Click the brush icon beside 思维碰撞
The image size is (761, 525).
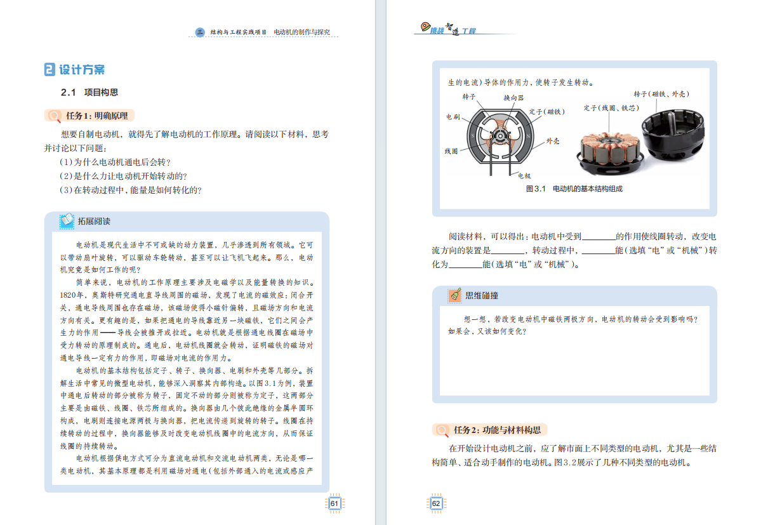454,295
